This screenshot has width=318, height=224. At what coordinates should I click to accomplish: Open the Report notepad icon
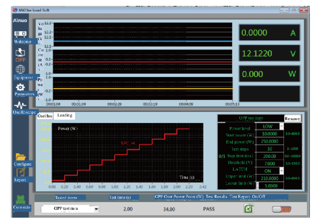[20, 172]
